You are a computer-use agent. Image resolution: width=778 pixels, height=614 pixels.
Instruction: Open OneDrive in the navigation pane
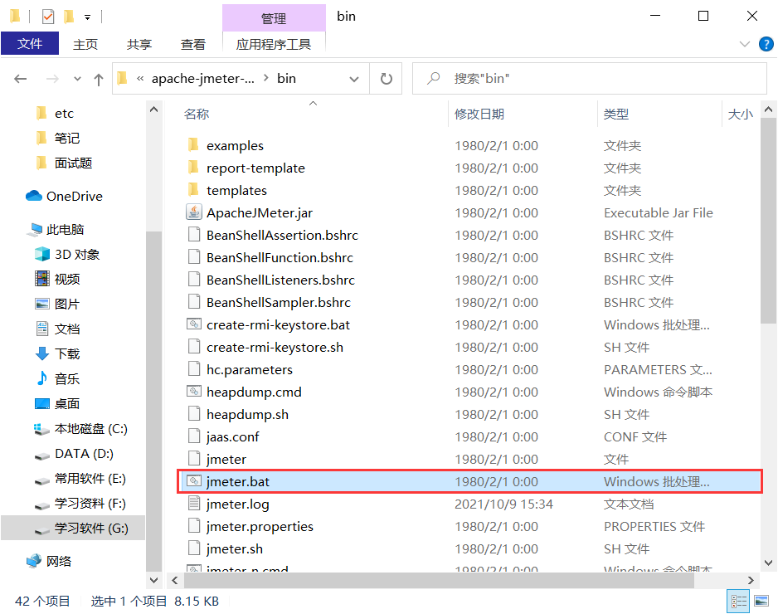click(64, 196)
